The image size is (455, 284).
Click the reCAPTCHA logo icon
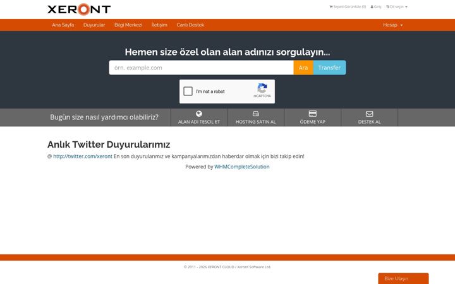coord(262,88)
